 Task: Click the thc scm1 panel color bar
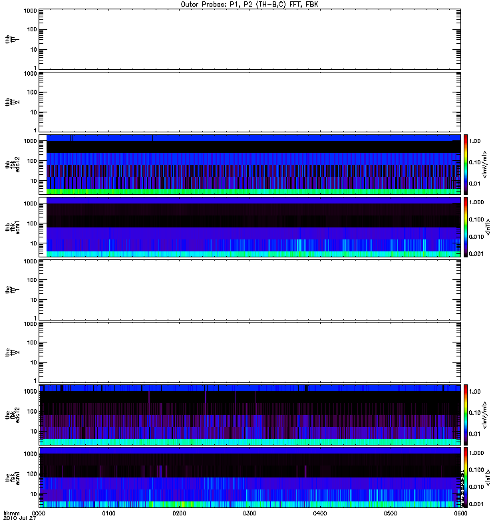click(466, 477)
